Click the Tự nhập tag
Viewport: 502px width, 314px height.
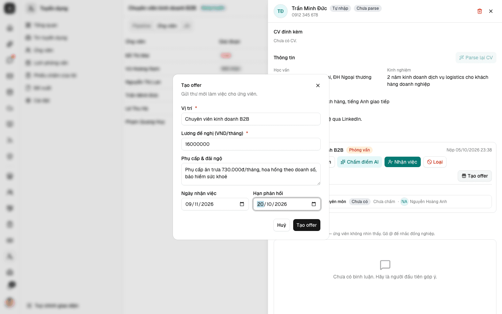coord(340,8)
